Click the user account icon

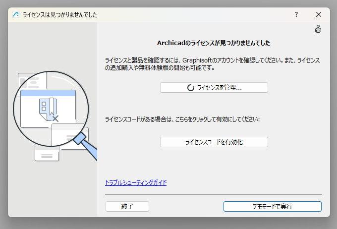click(318, 29)
